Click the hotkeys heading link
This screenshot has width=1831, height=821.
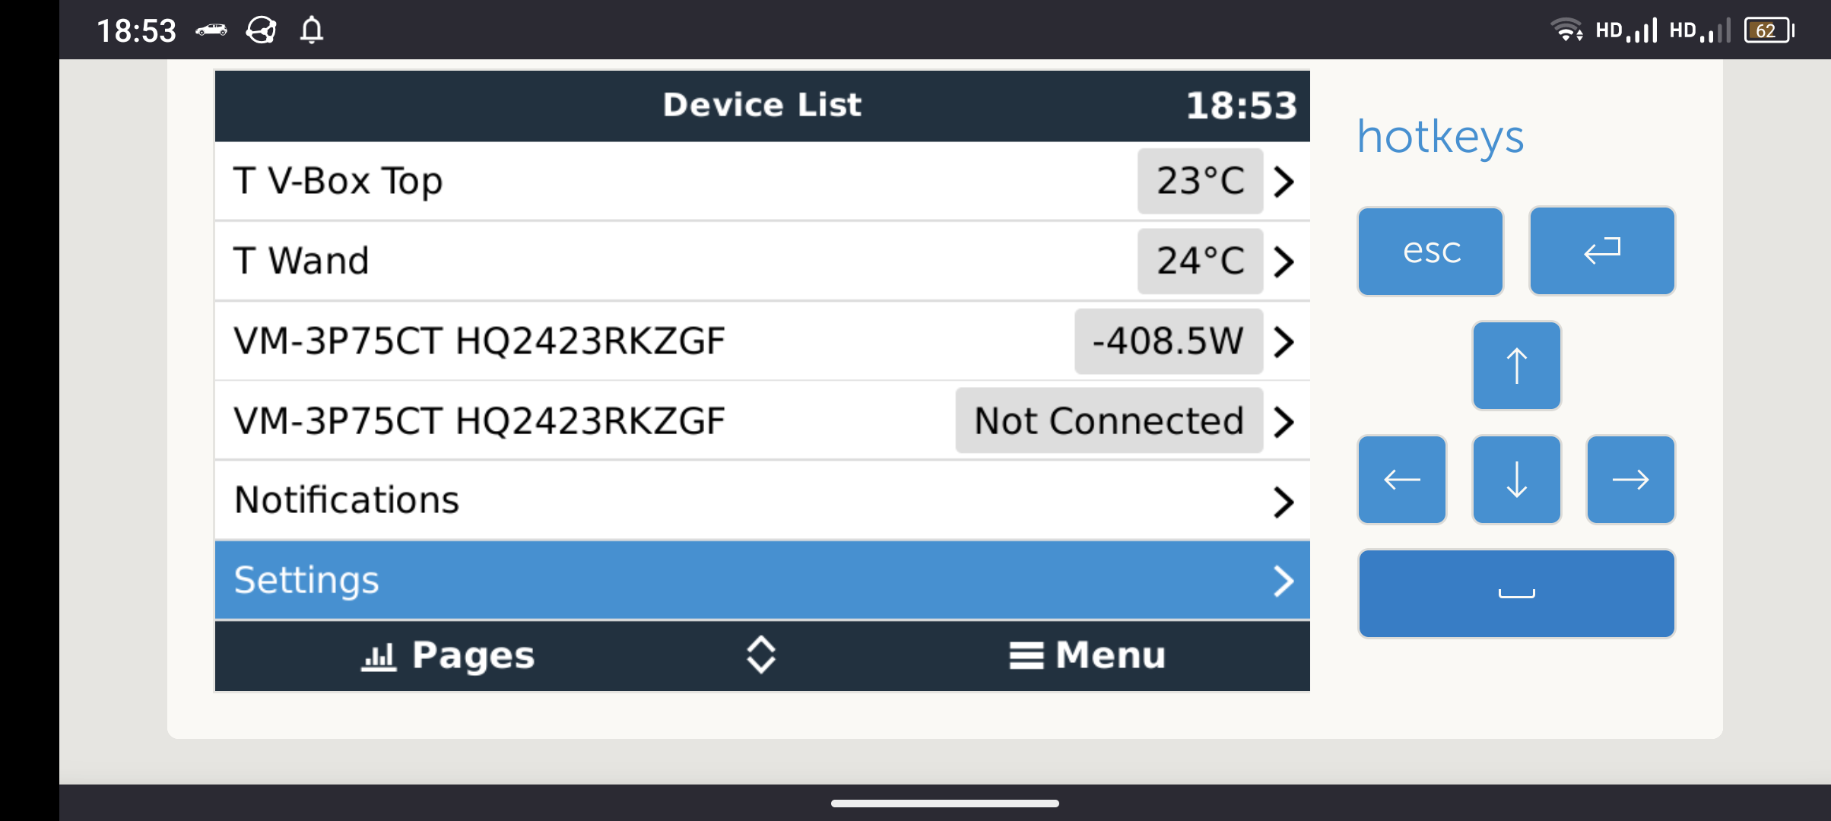tap(1440, 137)
